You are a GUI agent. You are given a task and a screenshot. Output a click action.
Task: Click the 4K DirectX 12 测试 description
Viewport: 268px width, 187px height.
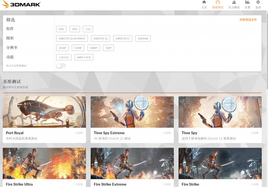pyautogui.click(x=112, y=138)
